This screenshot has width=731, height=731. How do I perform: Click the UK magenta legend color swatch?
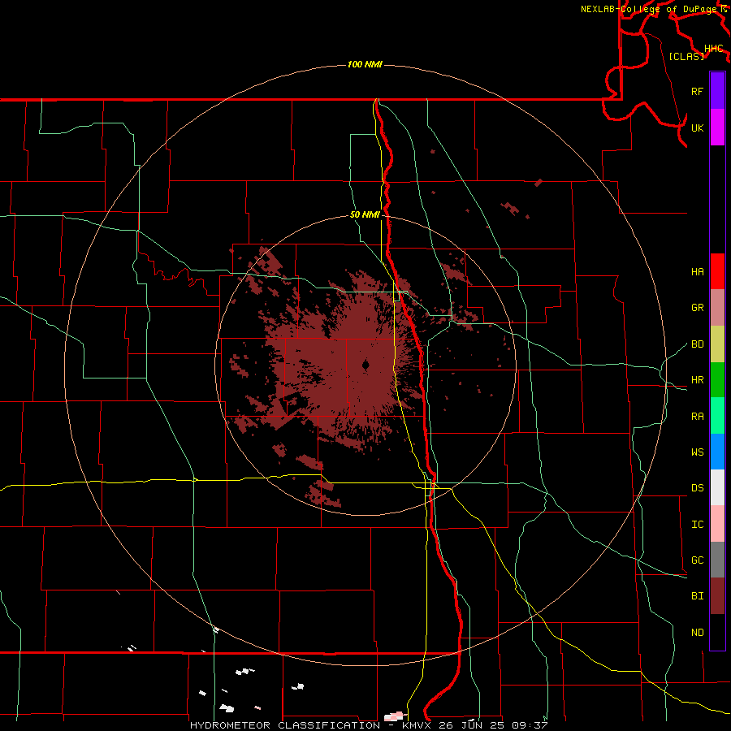point(717,128)
